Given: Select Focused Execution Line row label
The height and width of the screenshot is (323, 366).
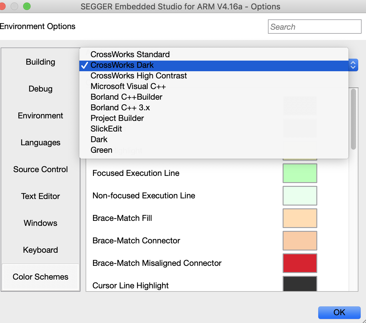Looking at the screenshot, I should pos(136,173).
